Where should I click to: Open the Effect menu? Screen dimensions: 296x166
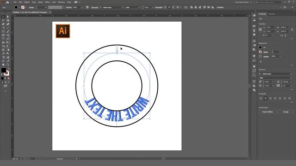click(x=47, y=2)
